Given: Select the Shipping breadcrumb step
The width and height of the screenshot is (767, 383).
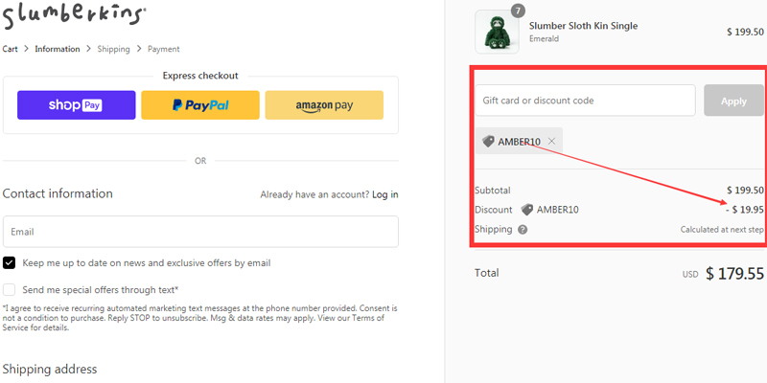Looking at the screenshot, I should 113,49.
